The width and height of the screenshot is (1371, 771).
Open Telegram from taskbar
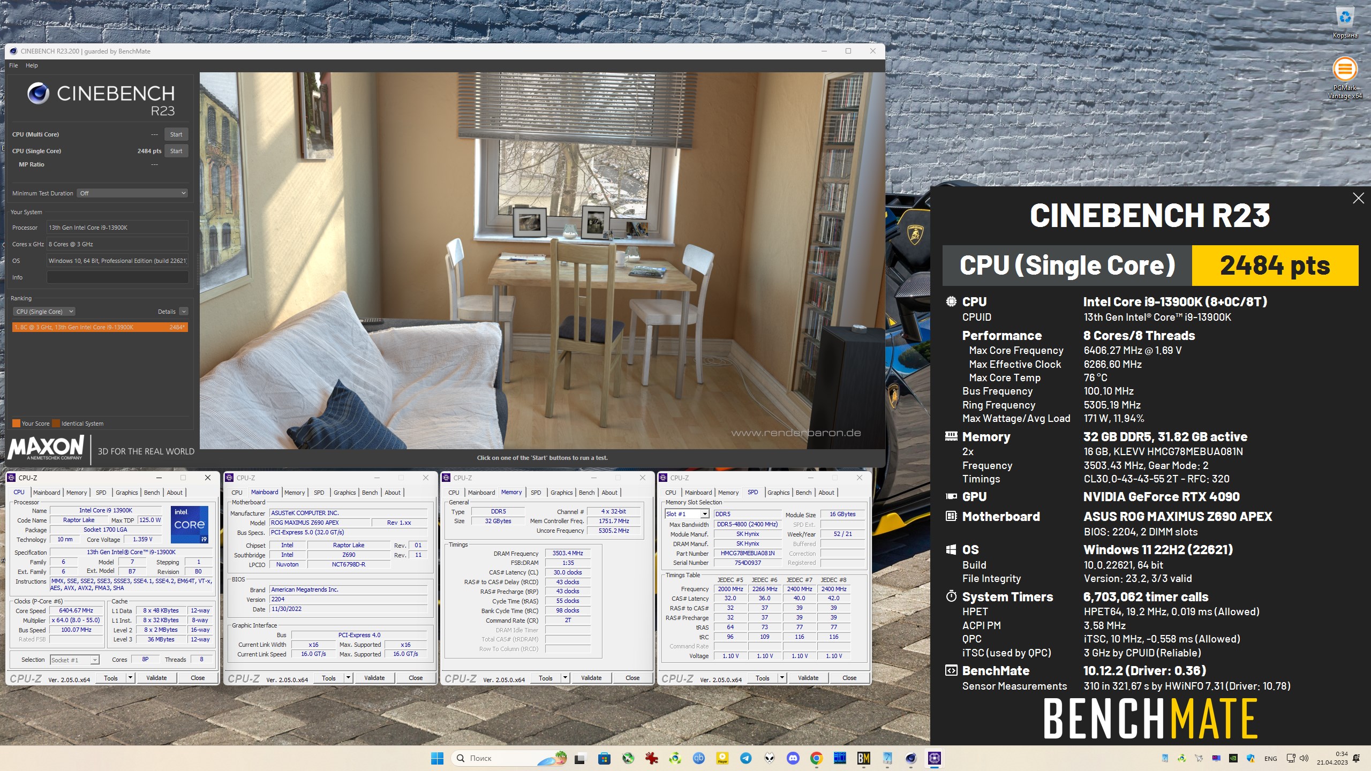(x=745, y=758)
